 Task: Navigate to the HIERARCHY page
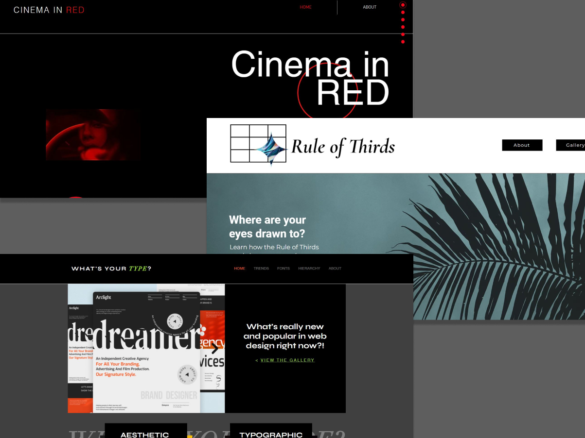click(309, 269)
